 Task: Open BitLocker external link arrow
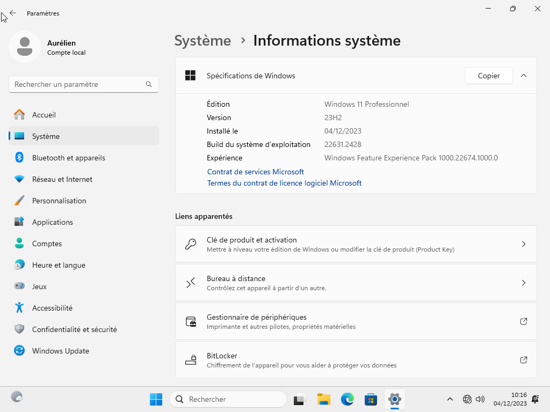click(524, 360)
